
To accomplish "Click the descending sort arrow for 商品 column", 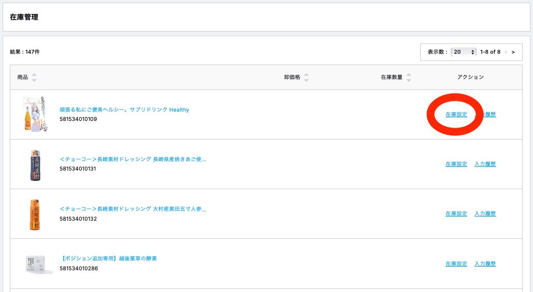I will (x=34, y=80).
